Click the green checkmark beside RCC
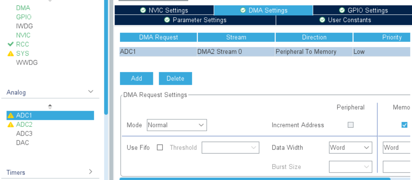Viewport: 412px width, 180px height. (11, 44)
